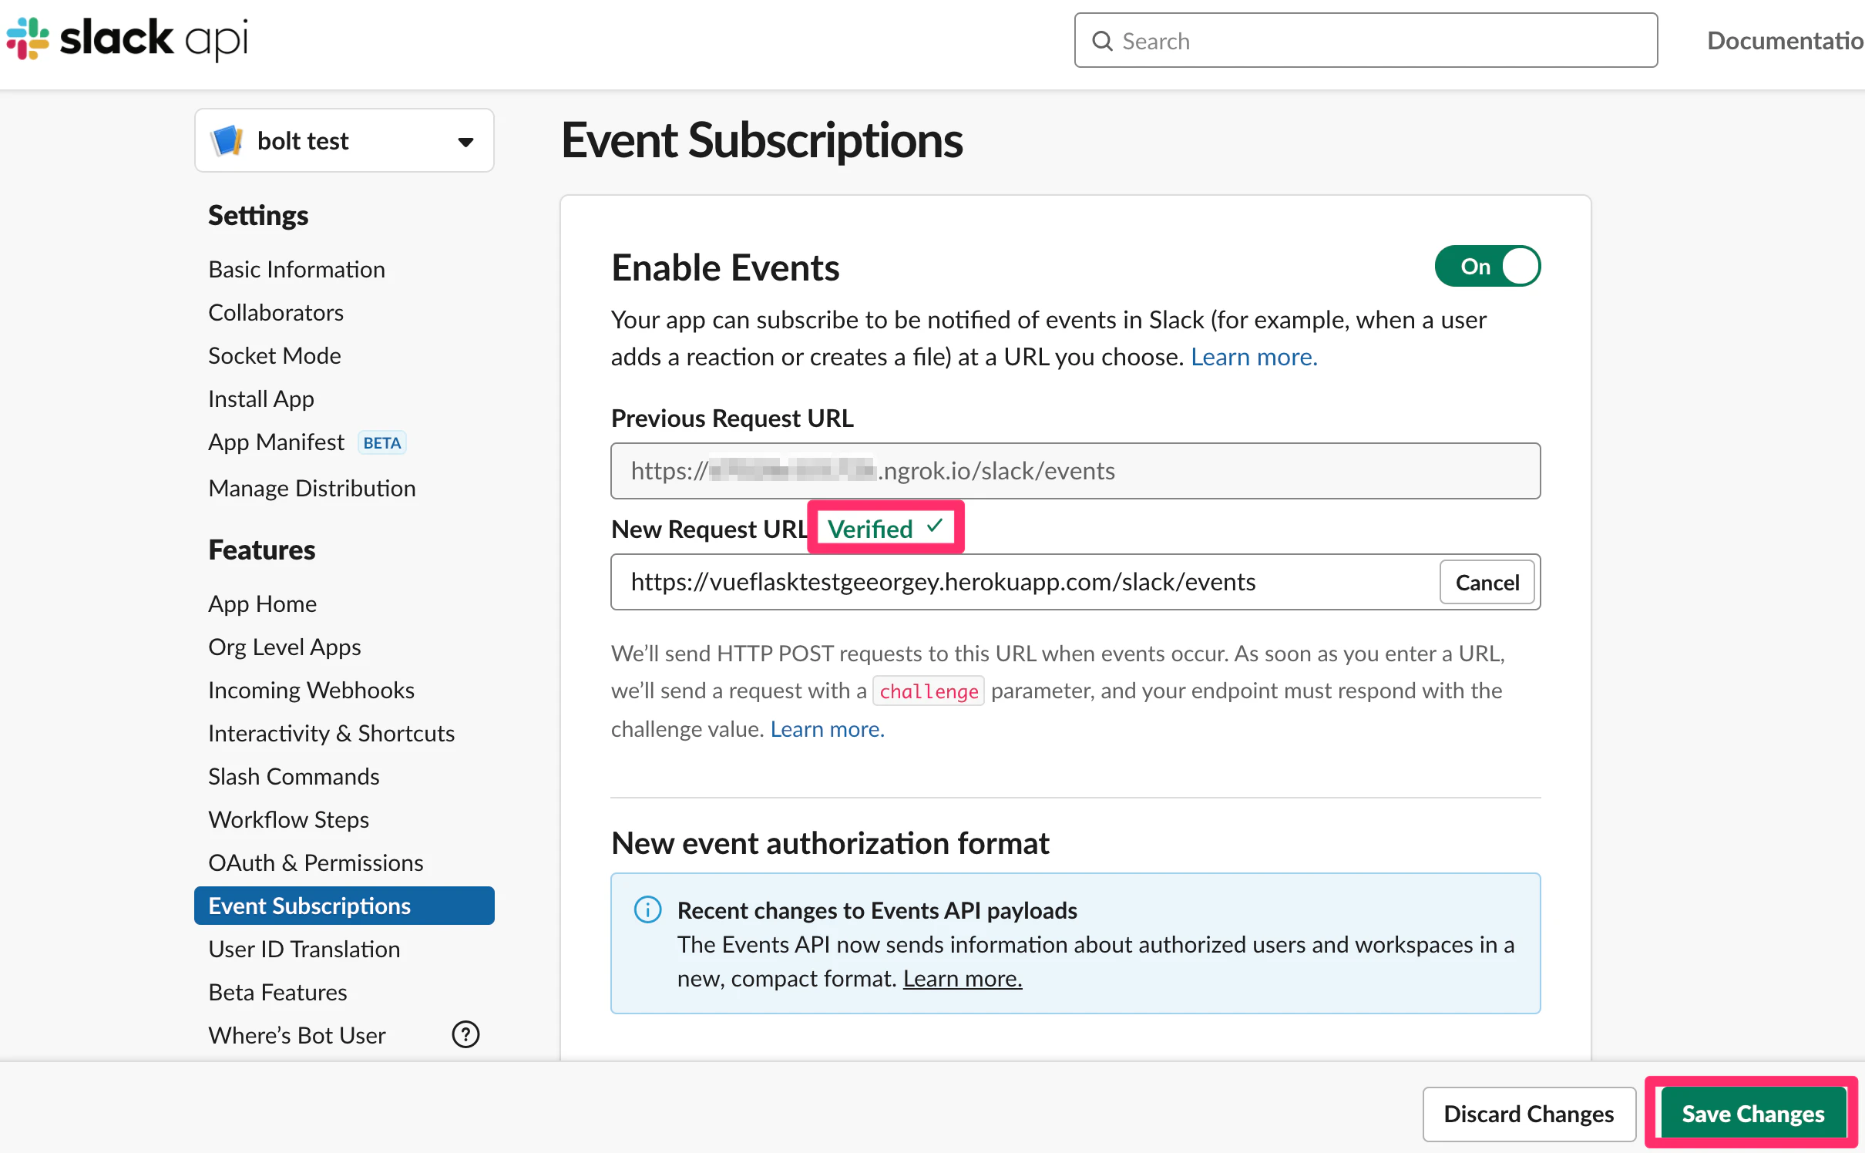Open Manage Distribution page
The image size is (1865, 1153).
312,488
